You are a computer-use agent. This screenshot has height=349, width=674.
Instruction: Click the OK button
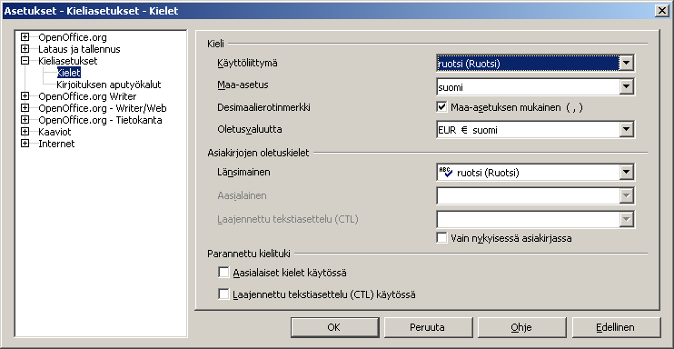(x=335, y=327)
